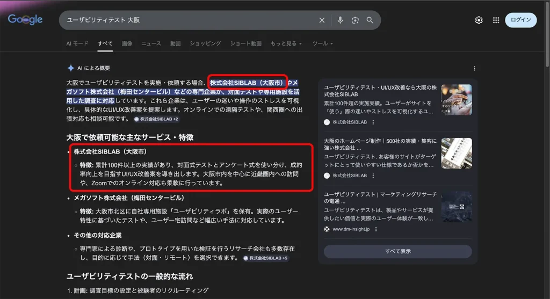Click the dark thumbnail of 電通 card

457,207
